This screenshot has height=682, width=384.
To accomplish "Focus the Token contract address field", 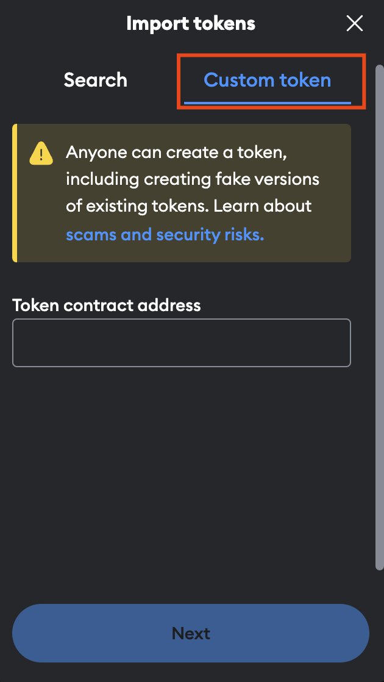I will pyautogui.click(x=182, y=343).
